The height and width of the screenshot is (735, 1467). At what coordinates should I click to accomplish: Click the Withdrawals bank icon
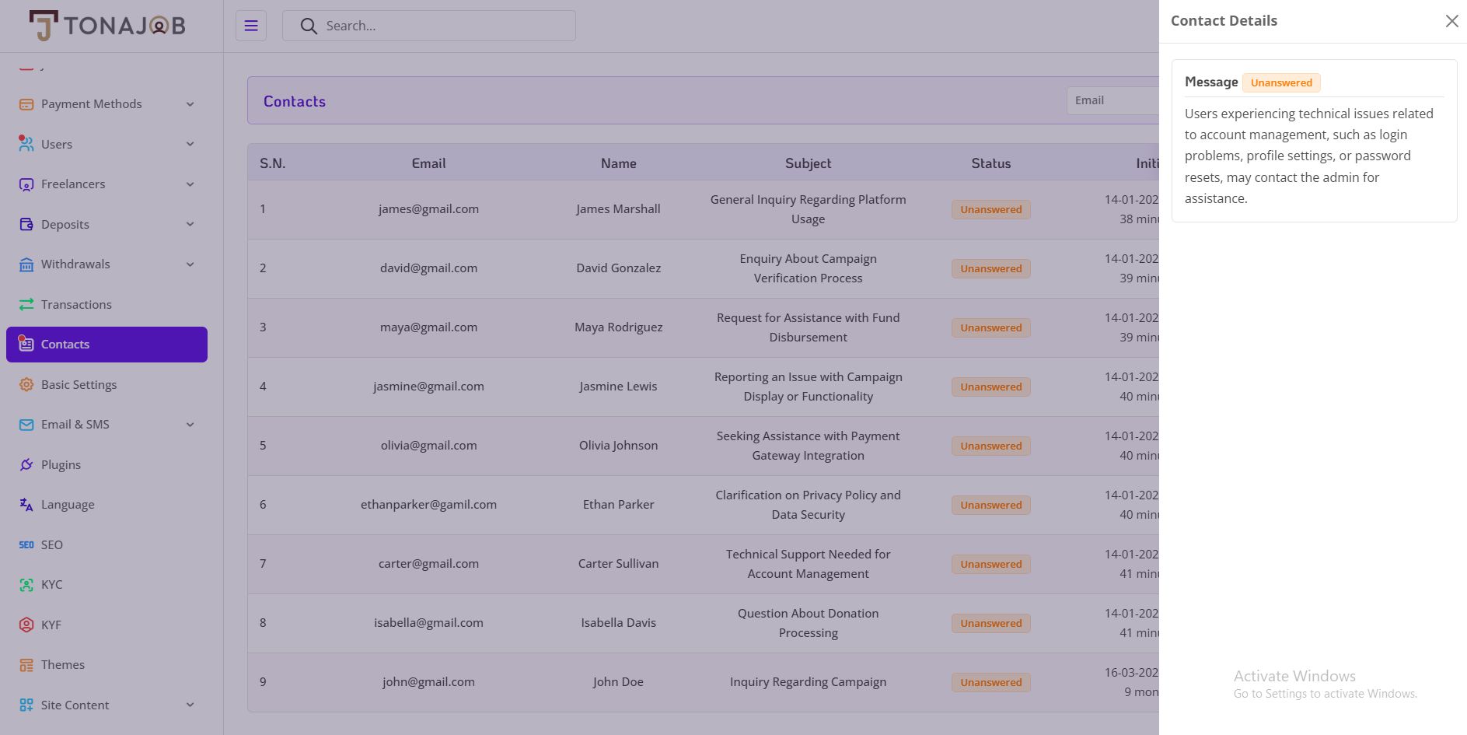pos(26,264)
